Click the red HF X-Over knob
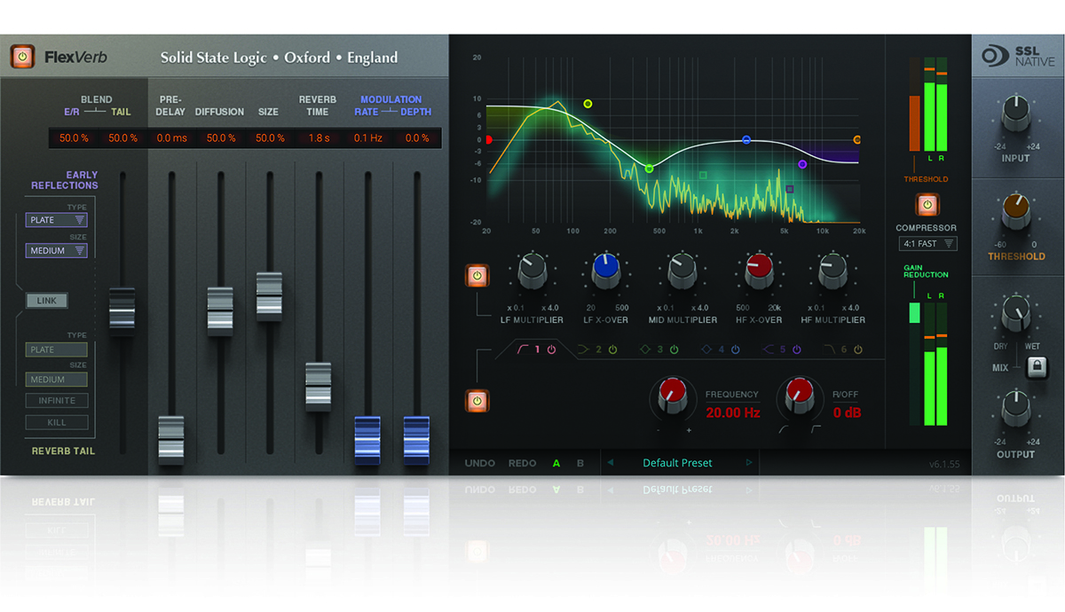Viewport: 1065px width, 612px height. (x=759, y=271)
